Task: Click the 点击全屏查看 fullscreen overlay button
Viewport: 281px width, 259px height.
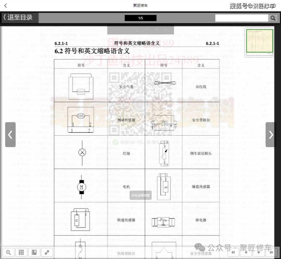Action: 140,195
